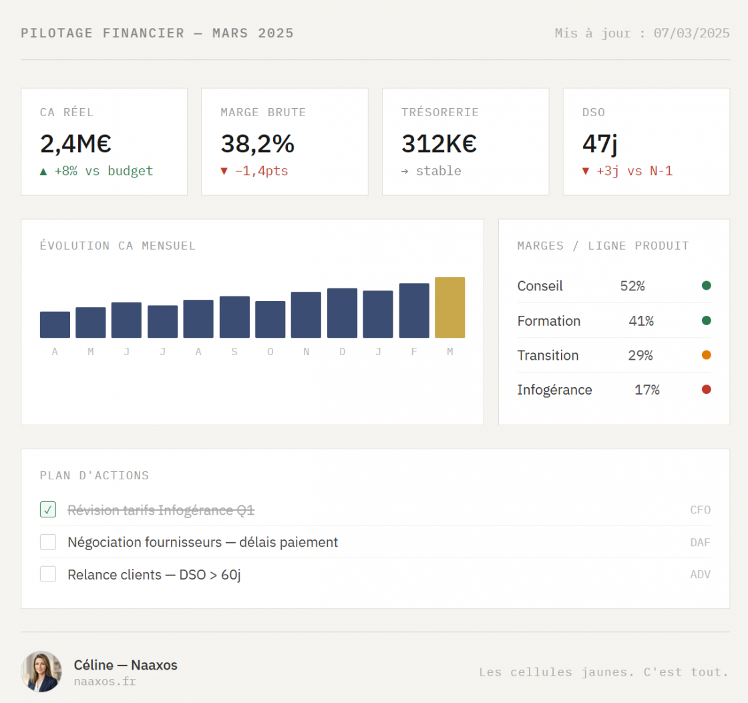
Task: Click the December bar in the chart
Action: pos(342,313)
